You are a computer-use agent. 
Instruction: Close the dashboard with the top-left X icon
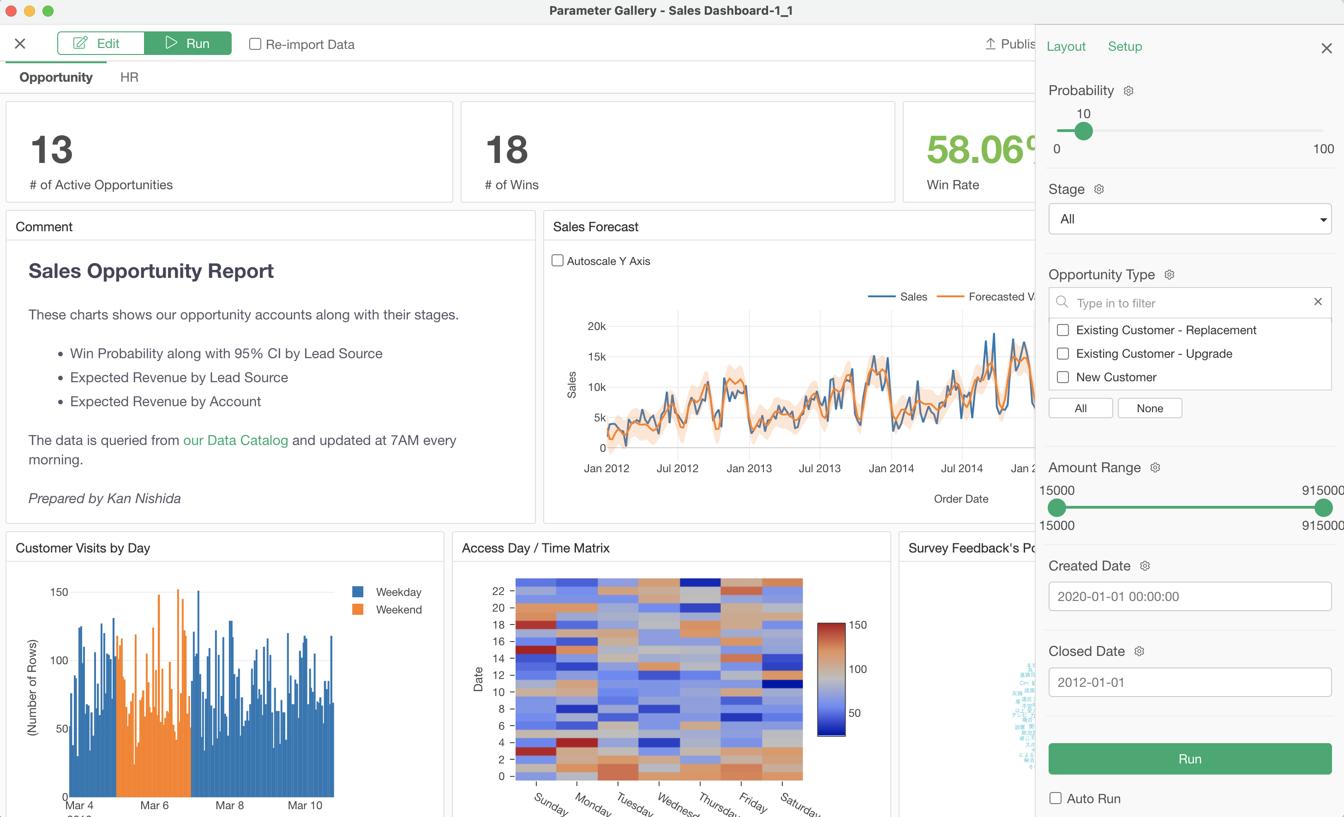(20, 44)
